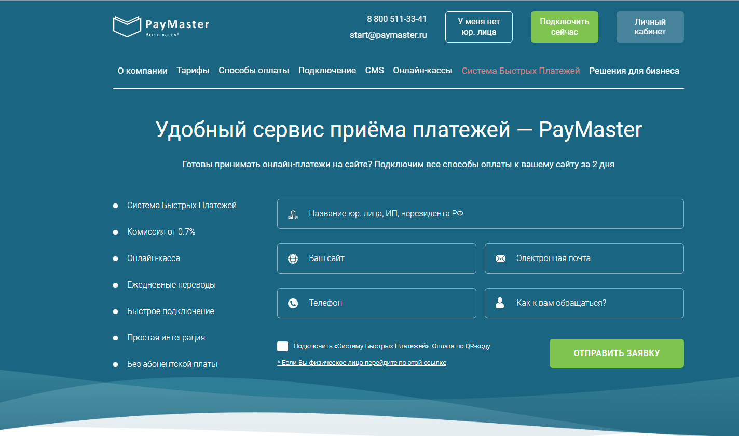Click the phone handset icon in Телефон field

pos(293,303)
